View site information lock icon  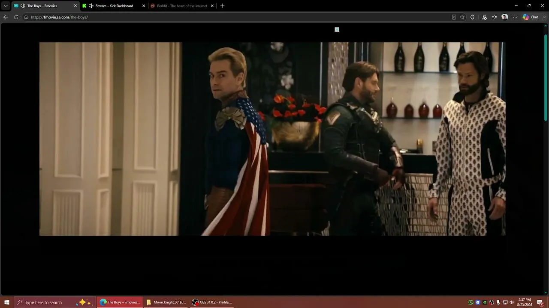[26, 17]
